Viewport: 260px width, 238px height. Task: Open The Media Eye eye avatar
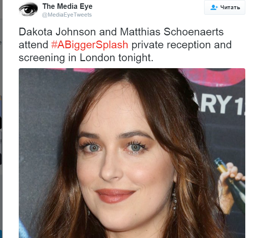(28, 9)
